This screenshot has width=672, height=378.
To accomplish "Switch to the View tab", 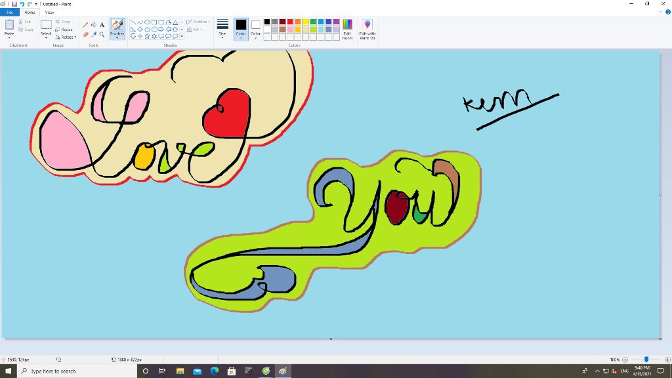I will point(49,12).
